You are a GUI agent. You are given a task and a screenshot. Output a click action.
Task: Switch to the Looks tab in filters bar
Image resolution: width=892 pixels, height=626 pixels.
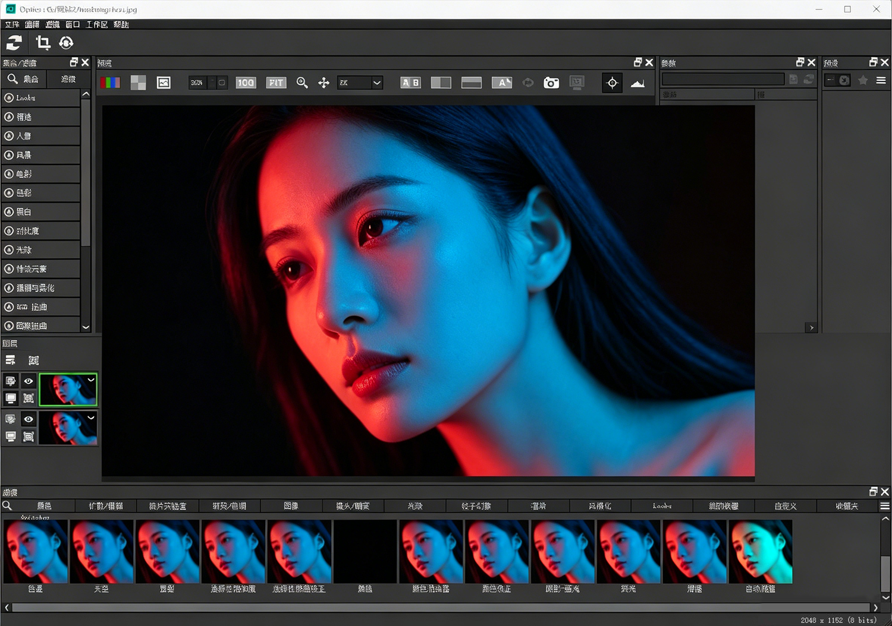(662, 506)
